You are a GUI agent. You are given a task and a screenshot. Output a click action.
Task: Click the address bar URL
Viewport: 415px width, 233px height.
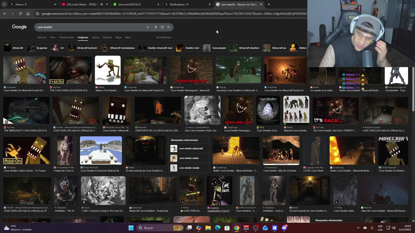pos(174,14)
